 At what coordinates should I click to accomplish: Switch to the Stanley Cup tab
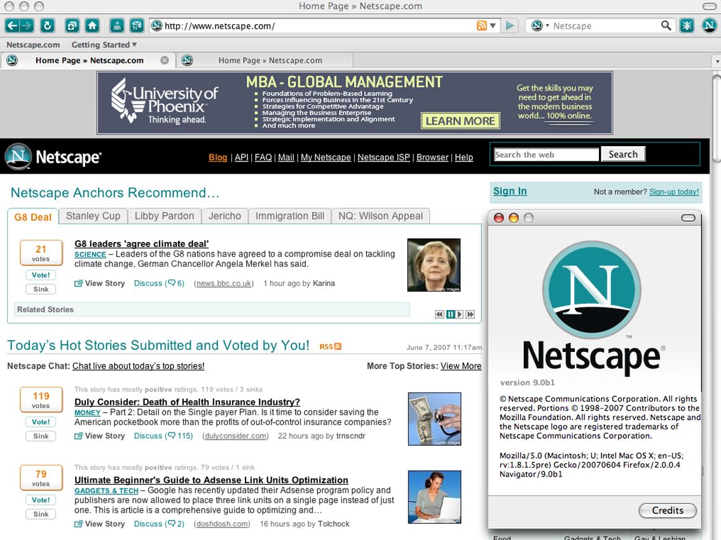coord(93,216)
